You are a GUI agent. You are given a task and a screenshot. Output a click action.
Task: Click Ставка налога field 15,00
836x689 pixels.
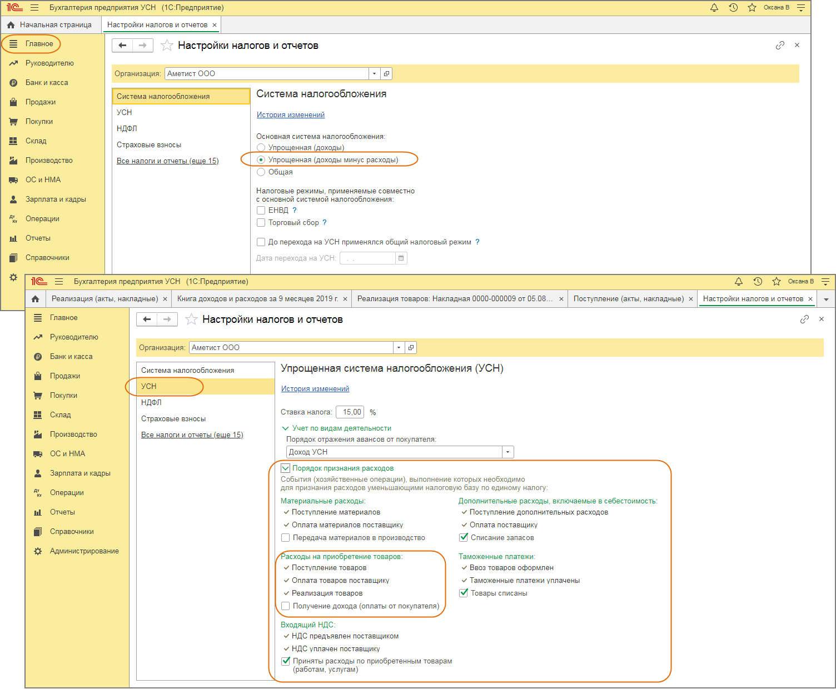(350, 412)
